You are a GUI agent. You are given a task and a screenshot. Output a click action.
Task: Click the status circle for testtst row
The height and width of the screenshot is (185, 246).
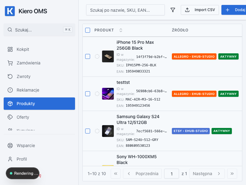(97, 94)
